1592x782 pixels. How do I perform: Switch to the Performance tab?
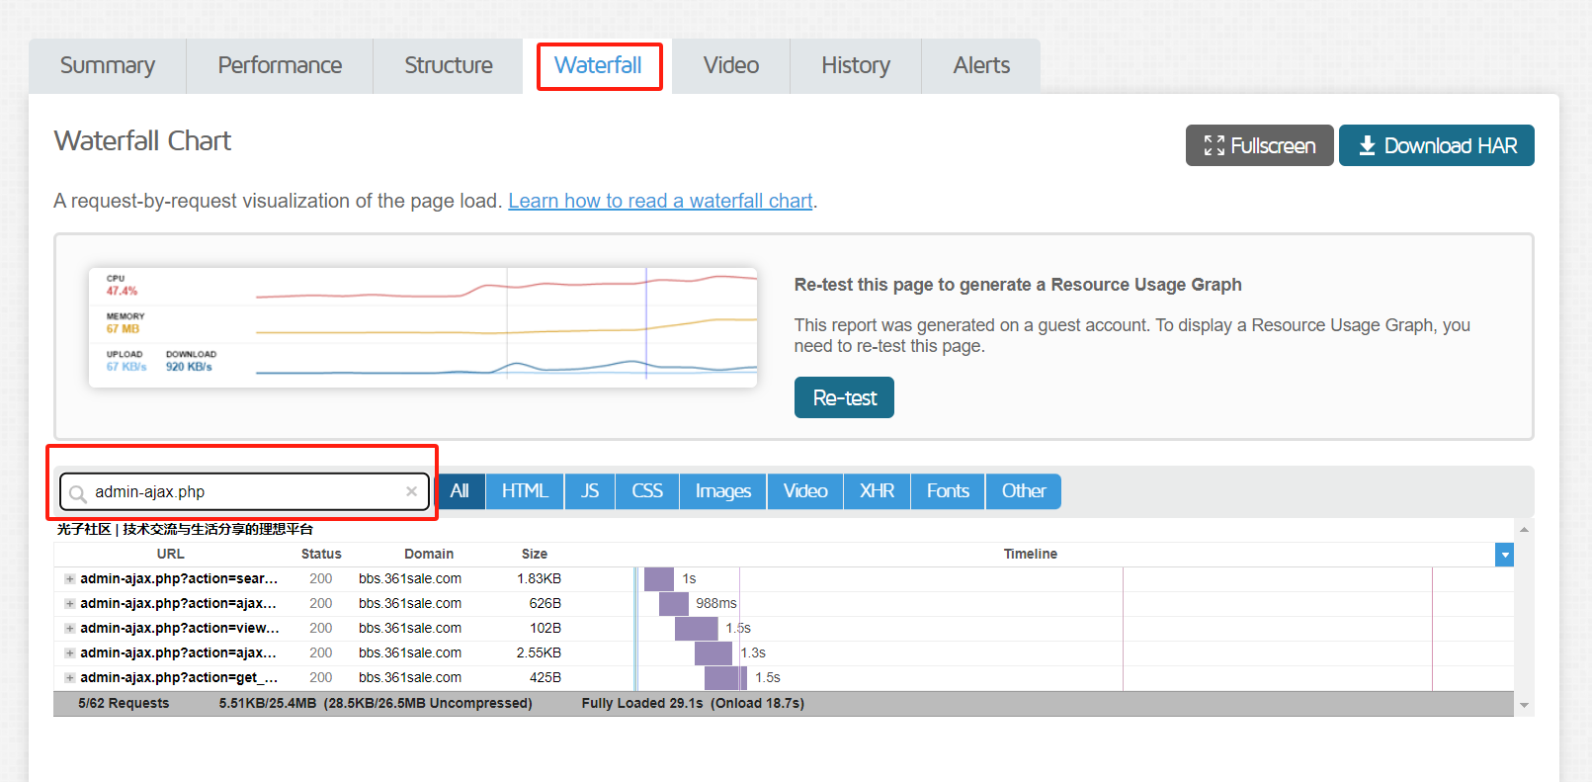pyautogui.click(x=280, y=66)
